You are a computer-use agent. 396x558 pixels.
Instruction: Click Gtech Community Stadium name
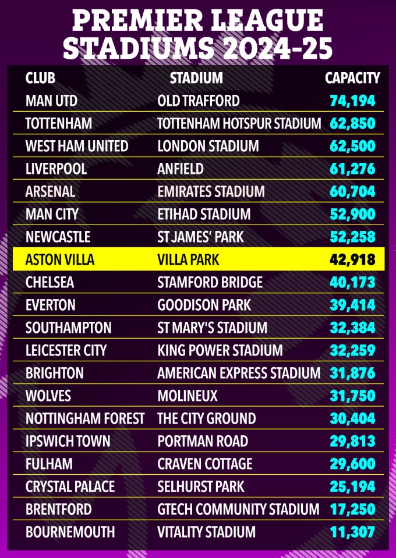click(x=238, y=509)
